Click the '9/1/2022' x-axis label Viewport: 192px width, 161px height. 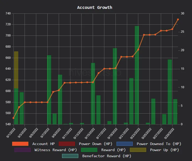(x=11, y=133)
